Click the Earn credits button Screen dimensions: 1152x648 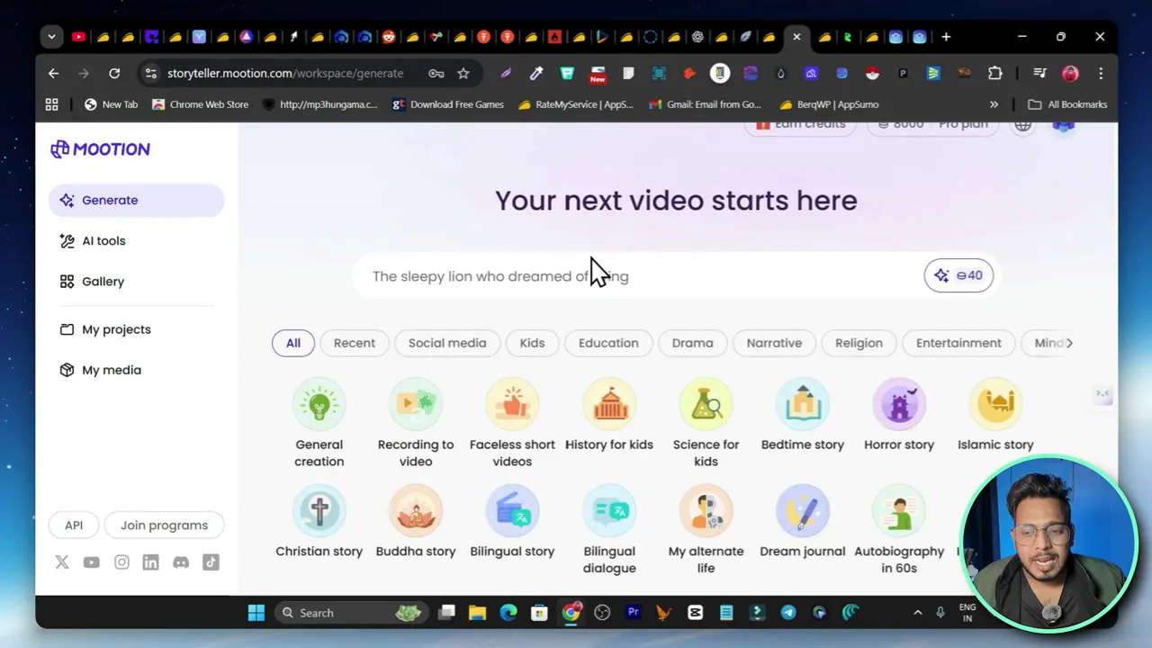[799, 124]
